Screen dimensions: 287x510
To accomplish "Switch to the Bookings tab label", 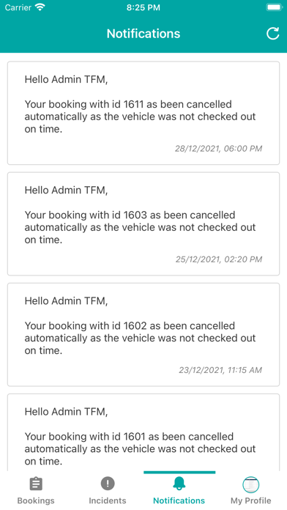I will point(36,500).
